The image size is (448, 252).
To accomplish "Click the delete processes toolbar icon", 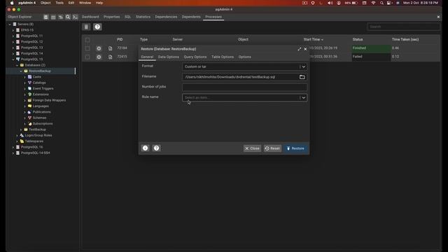I will (x=86, y=27).
